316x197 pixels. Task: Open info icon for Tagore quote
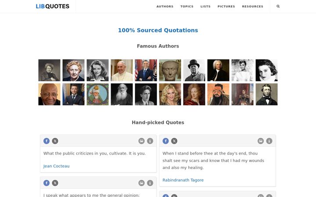point(269,141)
